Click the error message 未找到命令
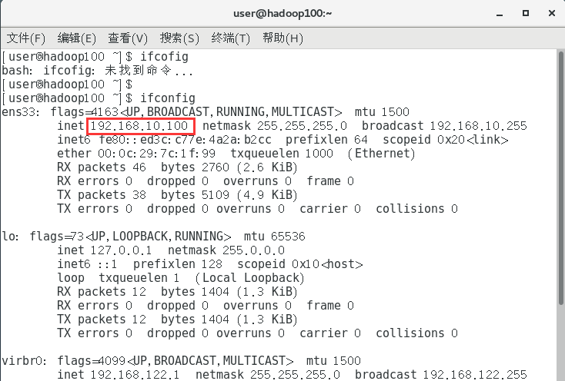Image resolution: width=565 pixels, height=381 pixels. pos(139,71)
